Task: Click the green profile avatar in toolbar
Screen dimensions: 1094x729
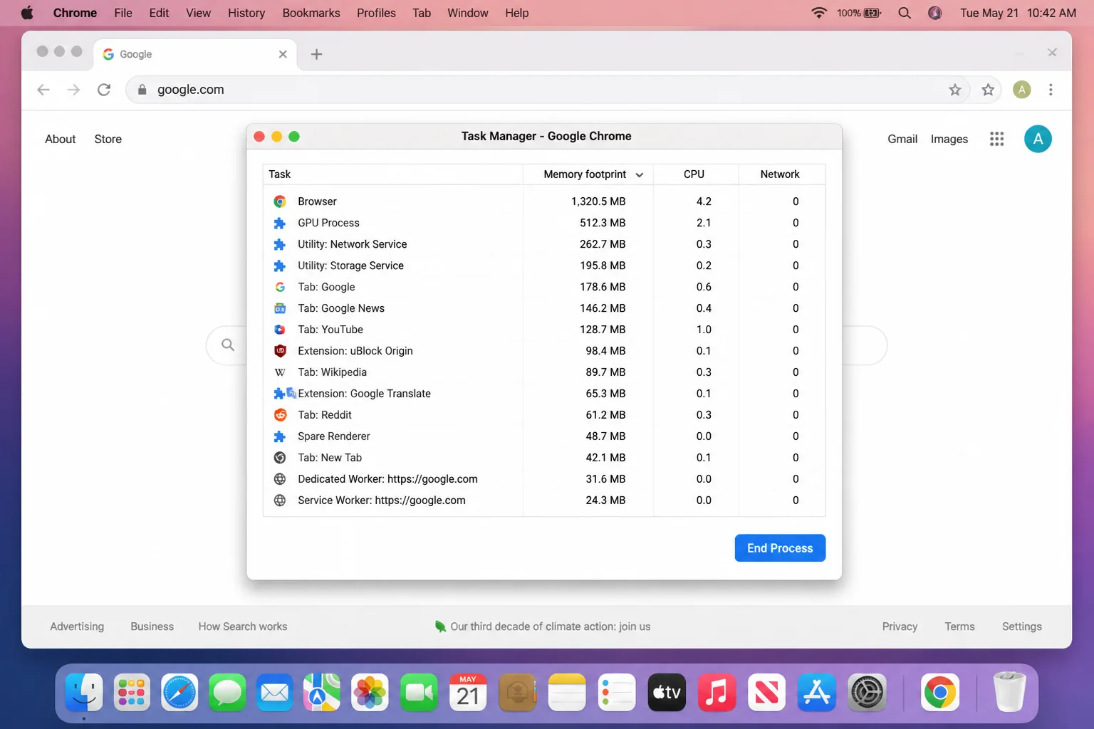Action: pos(1021,90)
